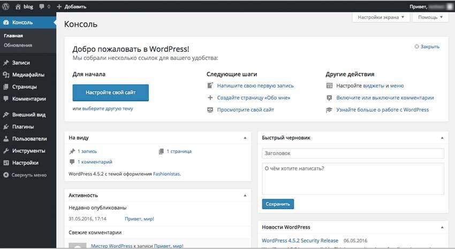Collapse the Быстрый черновик widget
Image resolution: width=455 pixels, height=249 pixels.
coord(442,138)
